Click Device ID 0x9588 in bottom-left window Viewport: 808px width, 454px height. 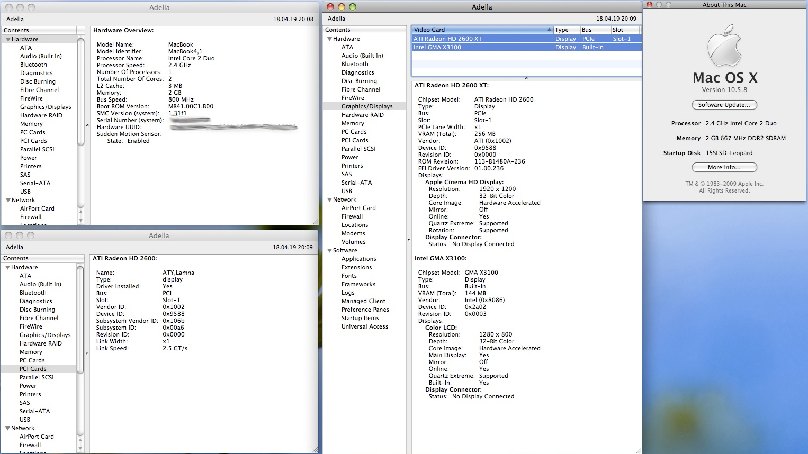[x=174, y=314]
